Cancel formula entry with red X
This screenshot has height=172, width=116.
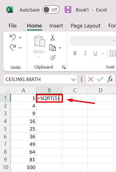pyautogui.click(x=91, y=79)
